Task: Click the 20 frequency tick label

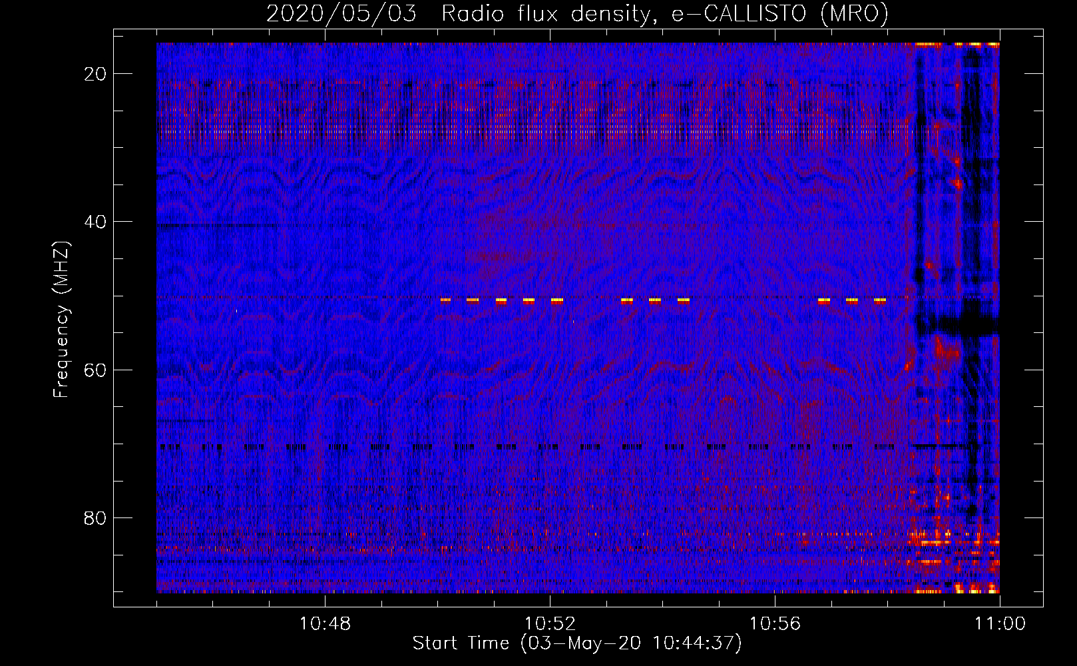Action: [95, 74]
